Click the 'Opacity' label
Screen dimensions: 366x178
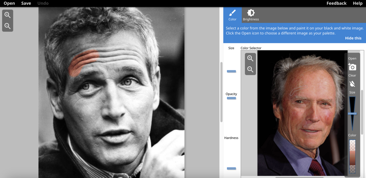pyautogui.click(x=231, y=94)
